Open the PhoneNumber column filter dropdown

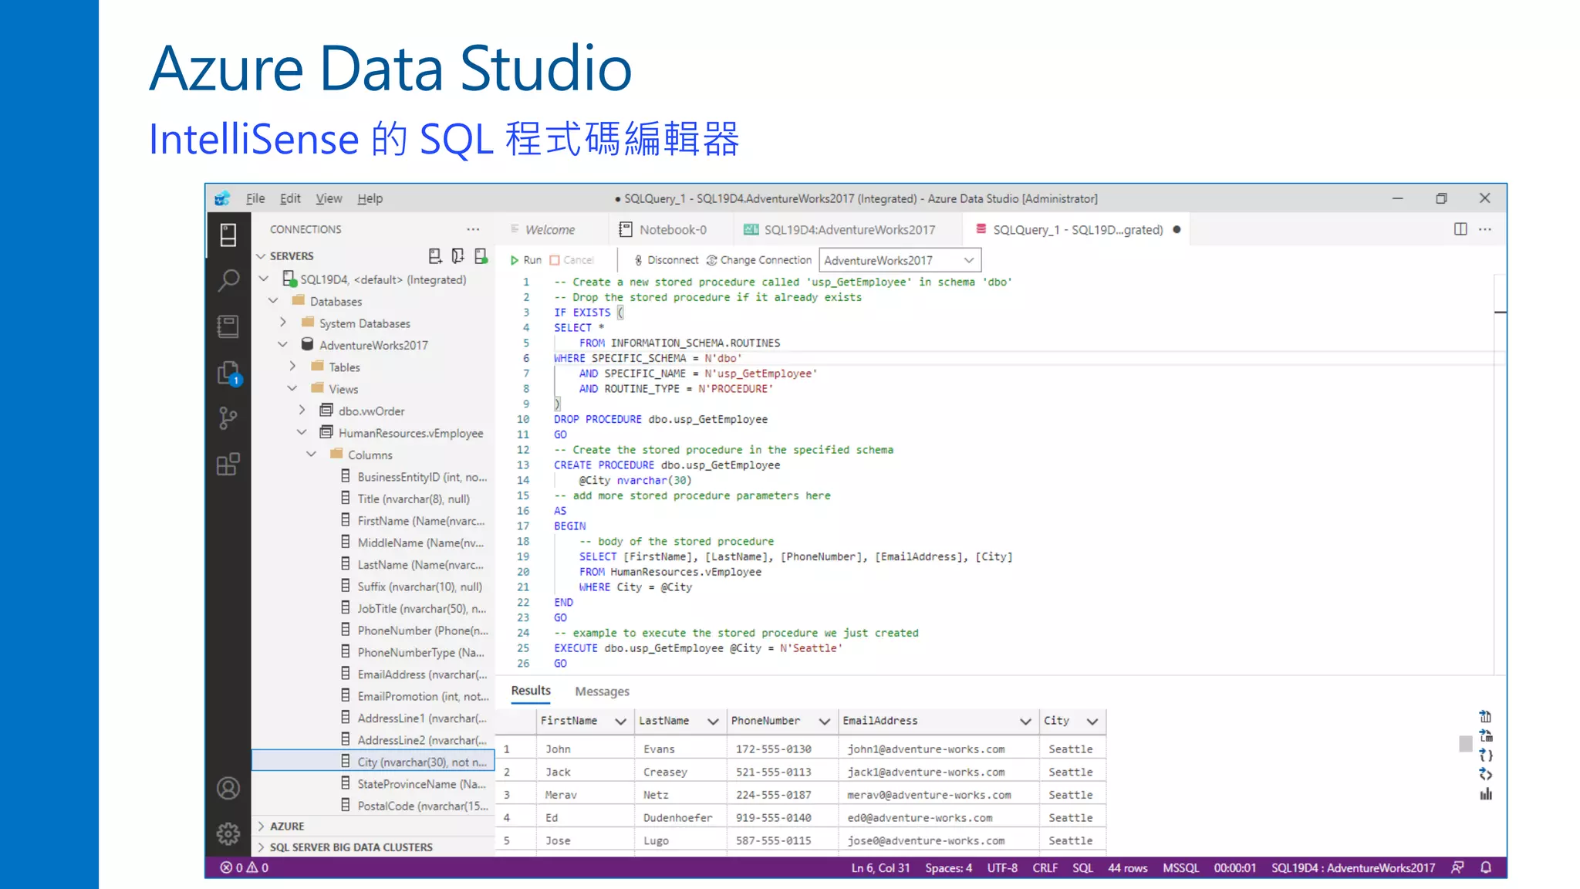[824, 721]
